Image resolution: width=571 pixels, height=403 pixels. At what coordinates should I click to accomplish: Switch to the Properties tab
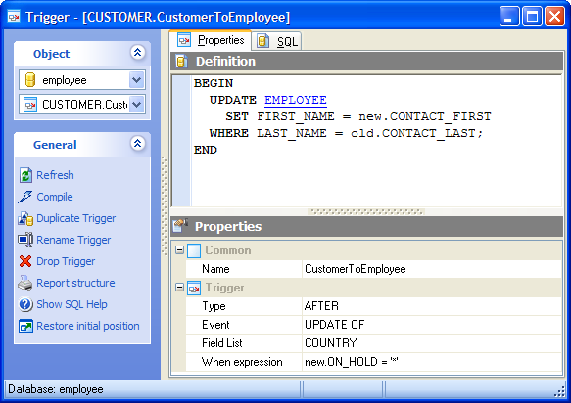(x=211, y=40)
